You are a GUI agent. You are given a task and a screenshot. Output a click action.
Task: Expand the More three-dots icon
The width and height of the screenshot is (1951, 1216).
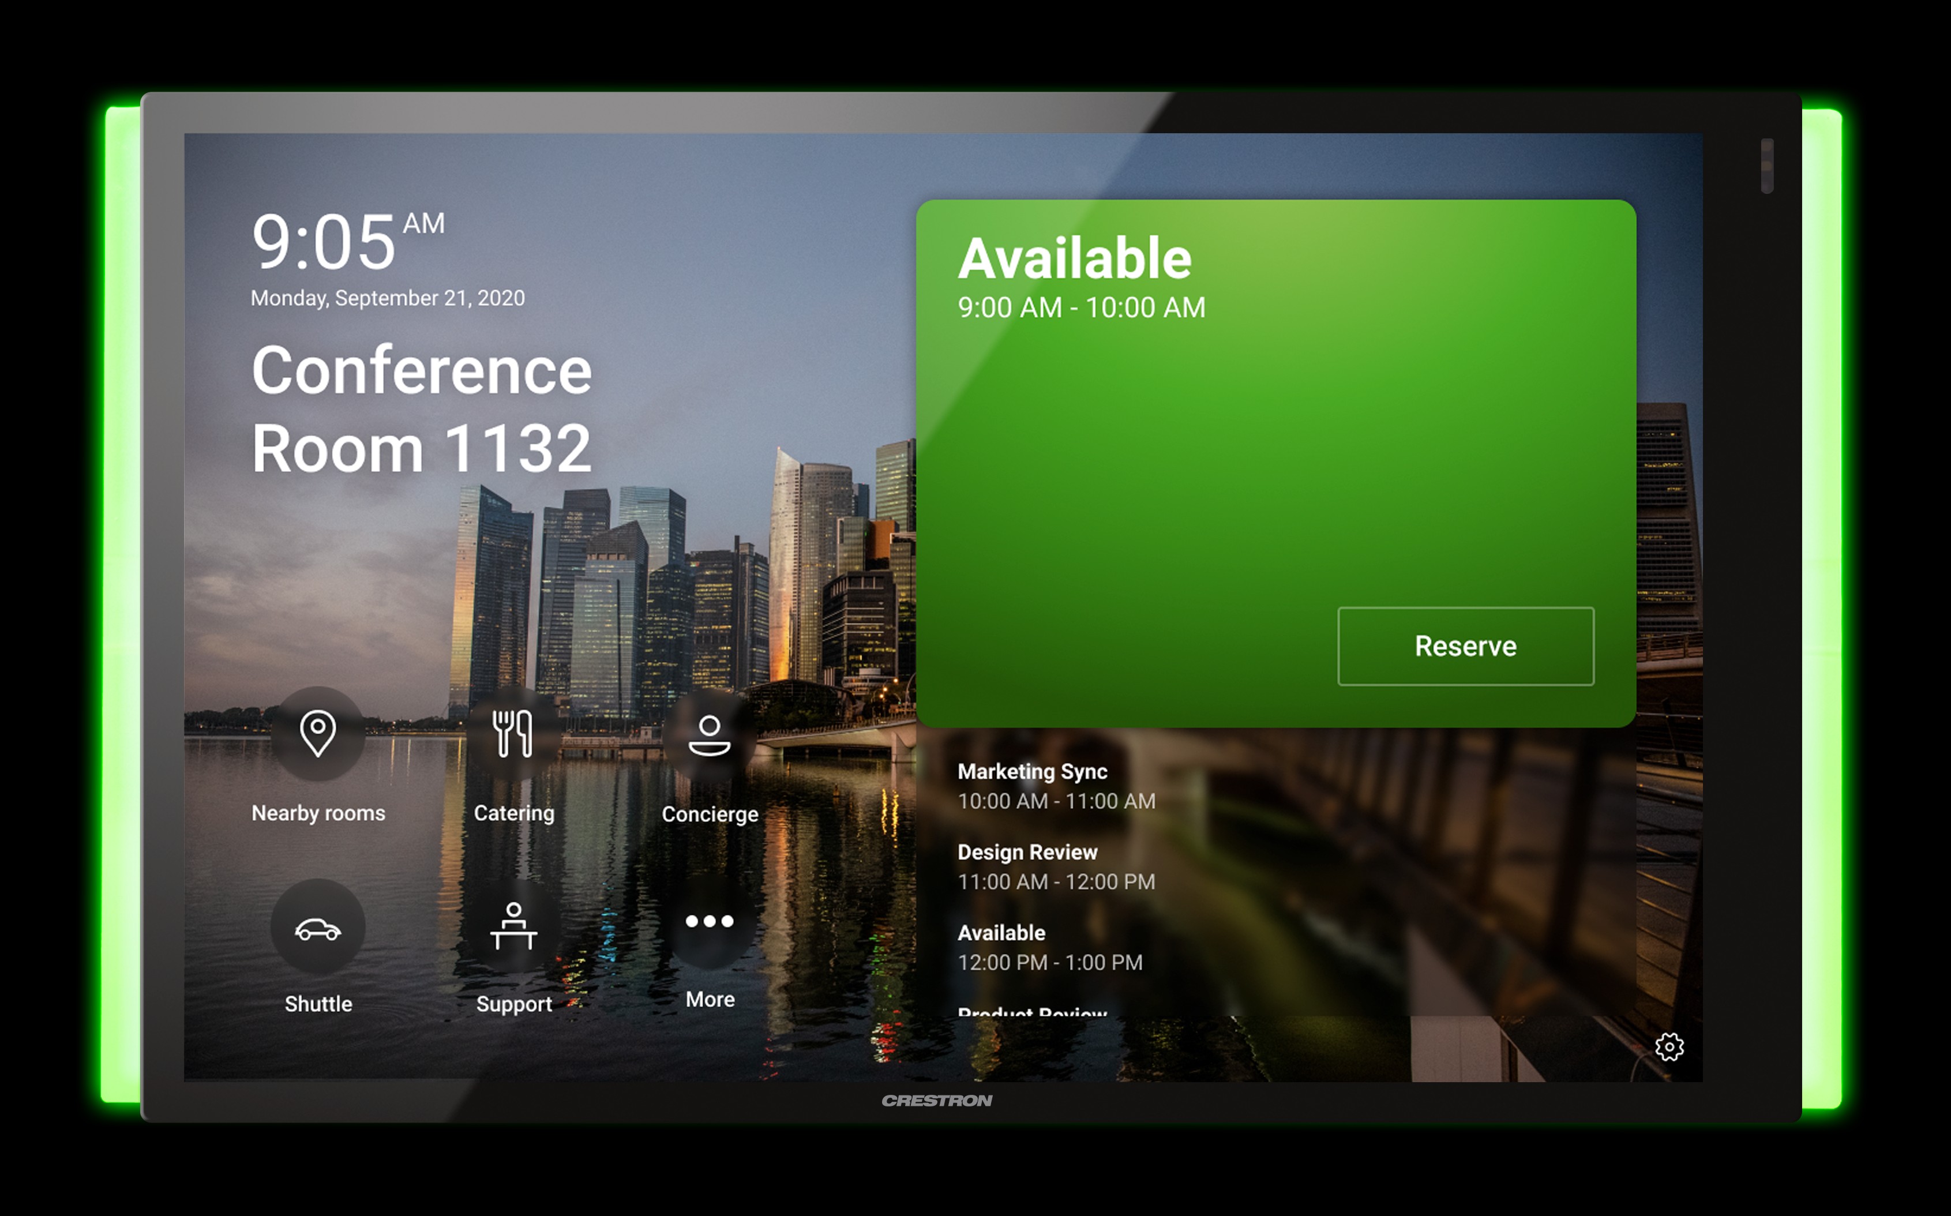[710, 921]
